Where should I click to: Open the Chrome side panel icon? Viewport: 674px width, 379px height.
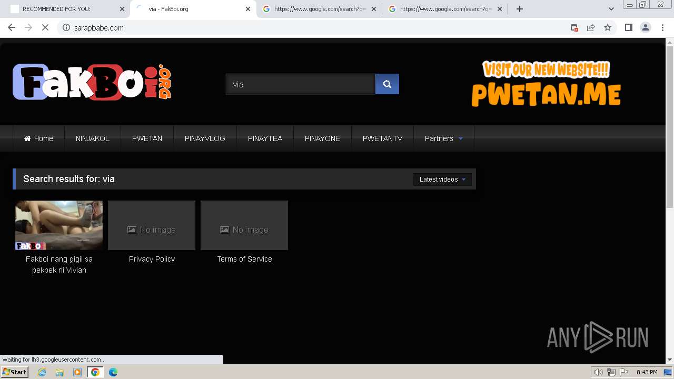[628, 28]
